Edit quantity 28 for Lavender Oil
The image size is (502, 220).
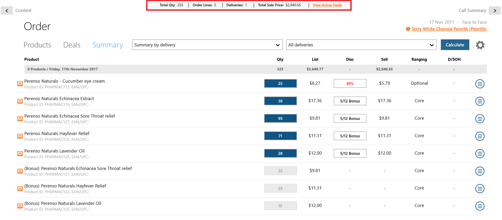click(280, 153)
